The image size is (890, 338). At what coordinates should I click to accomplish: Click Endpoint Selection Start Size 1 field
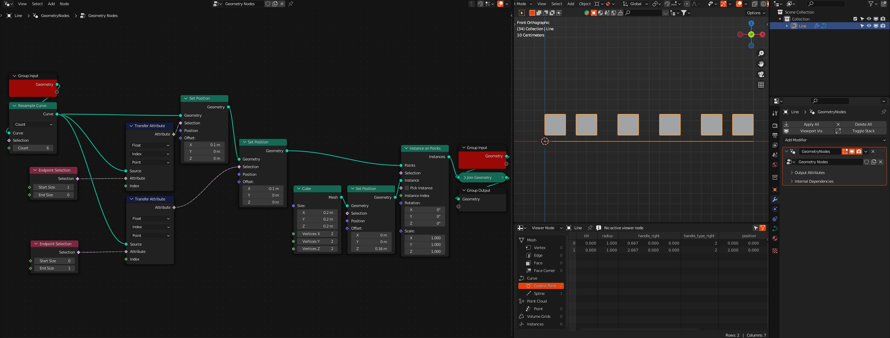(x=54, y=187)
